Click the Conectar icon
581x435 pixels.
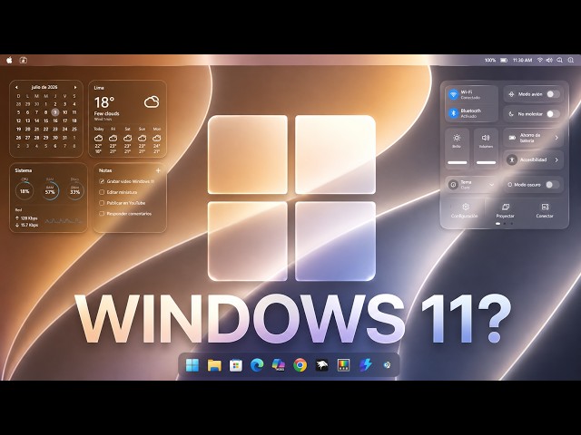[x=545, y=207]
